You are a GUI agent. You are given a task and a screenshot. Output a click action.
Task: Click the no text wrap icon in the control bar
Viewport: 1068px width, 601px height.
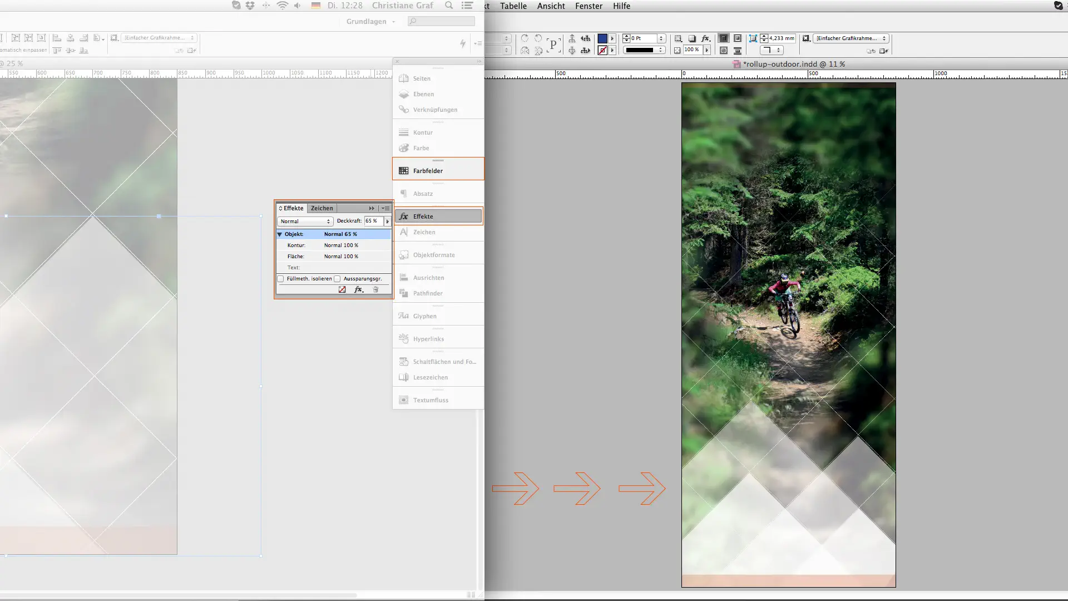(x=724, y=38)
